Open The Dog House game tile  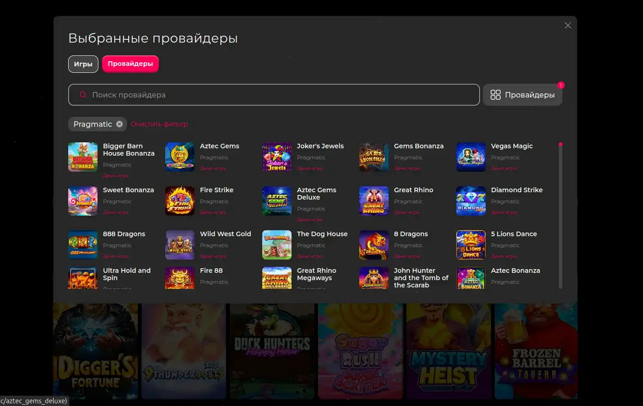pyautogui.click(x=276, y=244)
